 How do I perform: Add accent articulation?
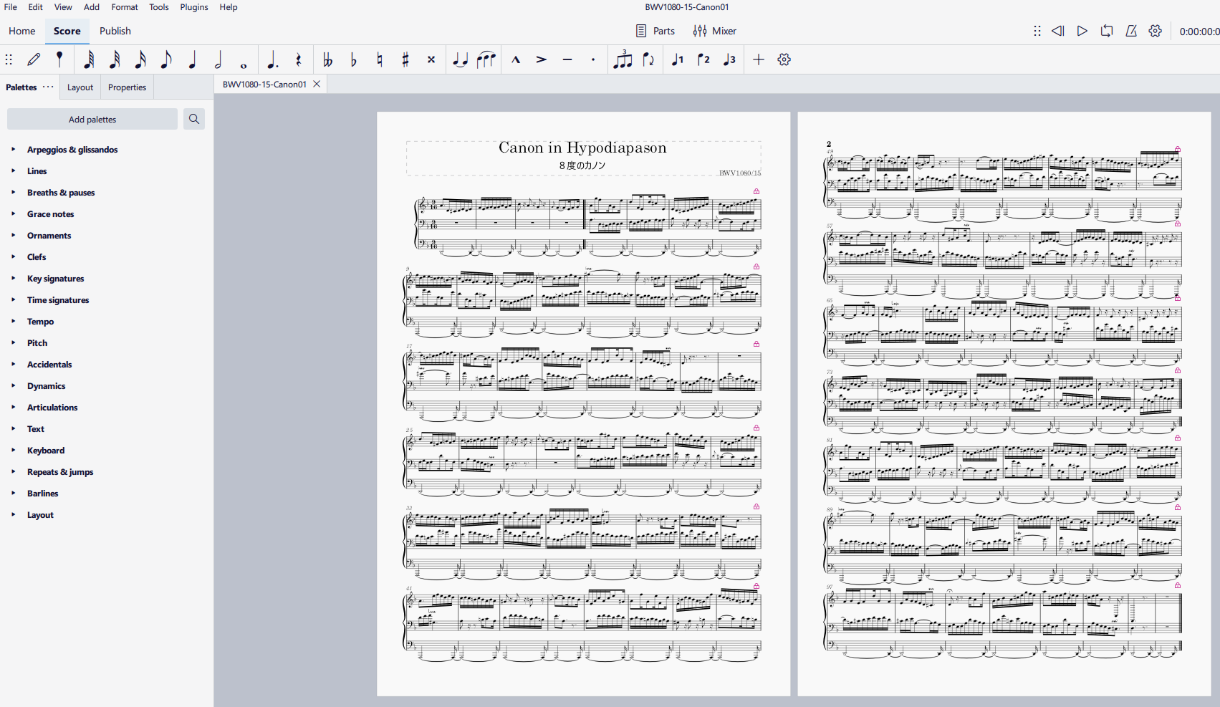click(x=541, y=59)
